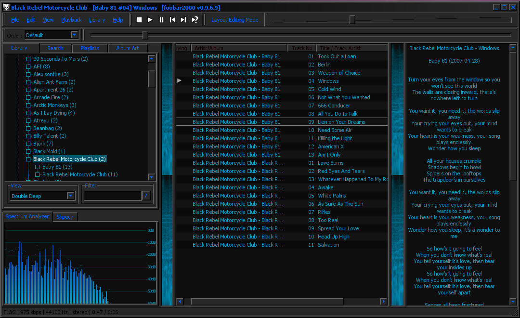Skip back using the Previous track icon
Screen dimensions: 520x318
(172, 20)
